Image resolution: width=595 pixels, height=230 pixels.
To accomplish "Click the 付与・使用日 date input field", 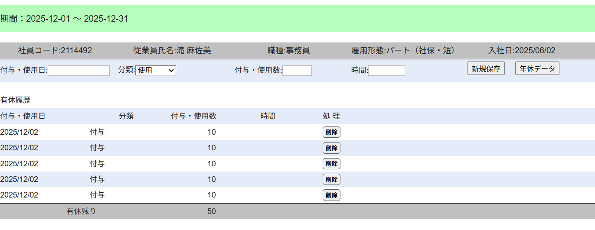I will (x=78, y=71).
